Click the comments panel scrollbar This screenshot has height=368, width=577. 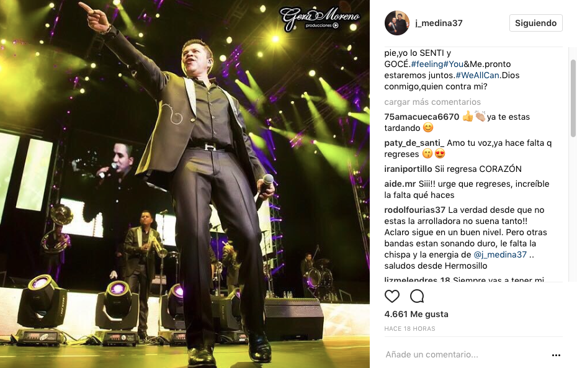(573, 98)
